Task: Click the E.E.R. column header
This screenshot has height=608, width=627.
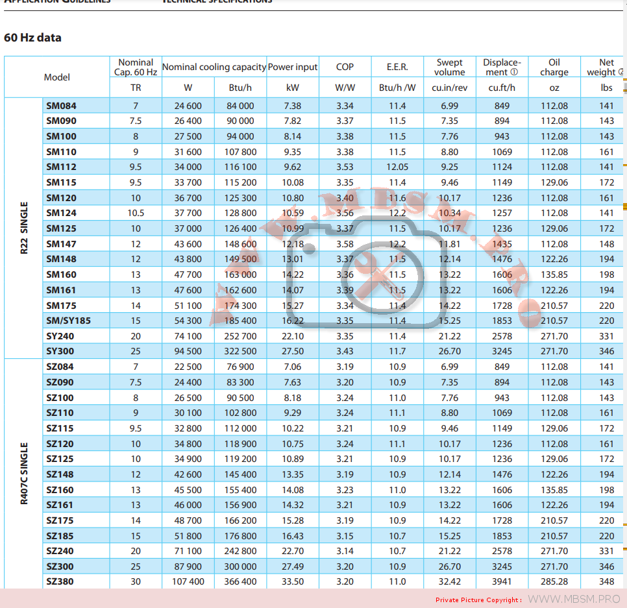Action: 397,67
